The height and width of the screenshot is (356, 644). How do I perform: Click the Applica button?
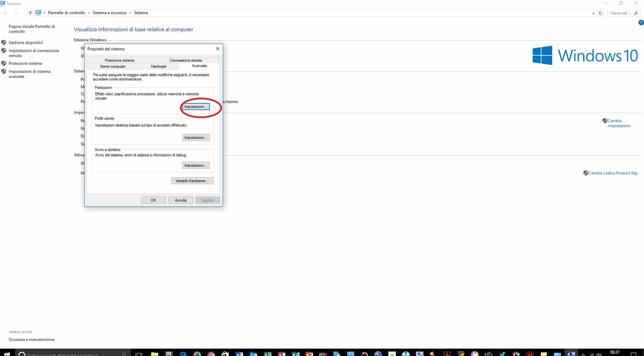click(208, 200)
